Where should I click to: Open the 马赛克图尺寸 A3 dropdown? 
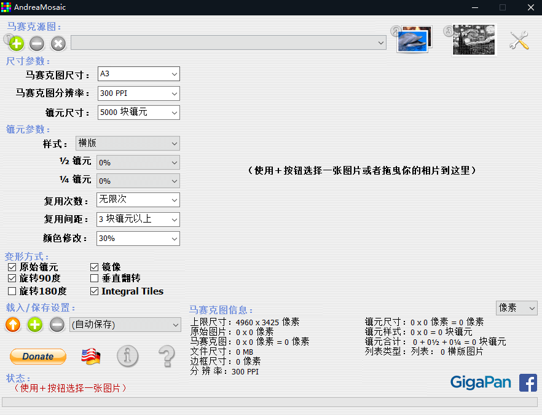139,74
